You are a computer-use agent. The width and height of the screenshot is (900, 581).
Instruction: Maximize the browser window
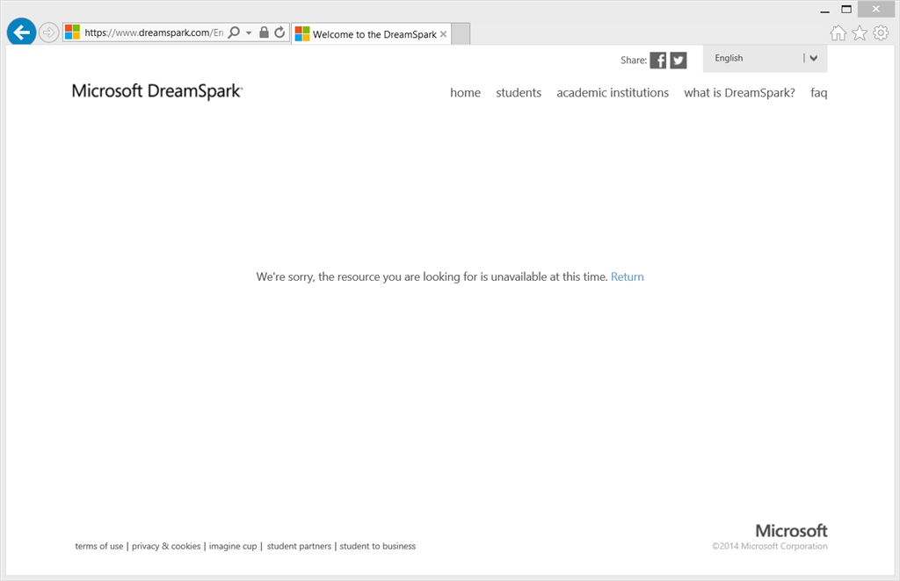click(846, 9)
